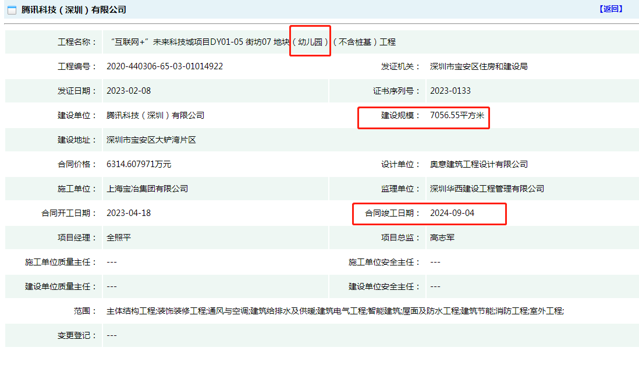Click design unit 奥意建筑工程设计有限公司
The width and height of the screenshot is (639, 372).
point(479,164)
